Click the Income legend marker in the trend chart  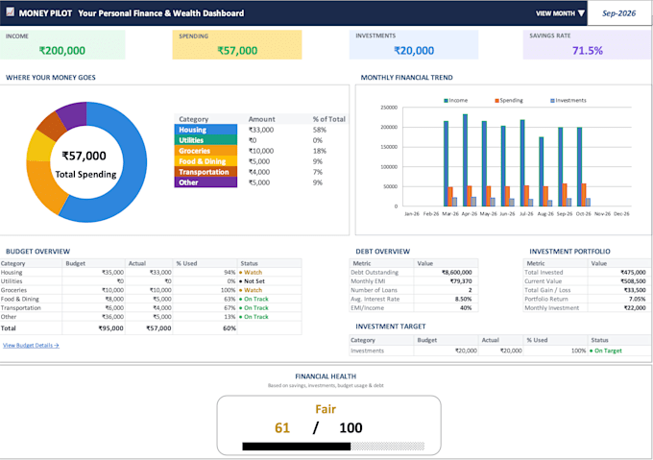[446, 101]
